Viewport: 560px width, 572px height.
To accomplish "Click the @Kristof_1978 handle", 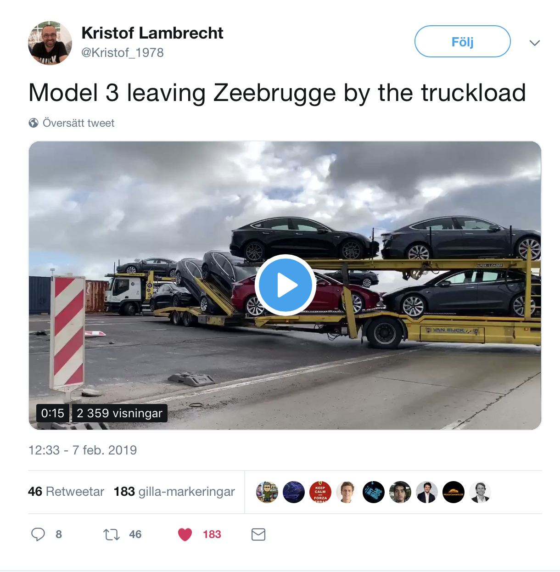I will click(x=123, y=53).
